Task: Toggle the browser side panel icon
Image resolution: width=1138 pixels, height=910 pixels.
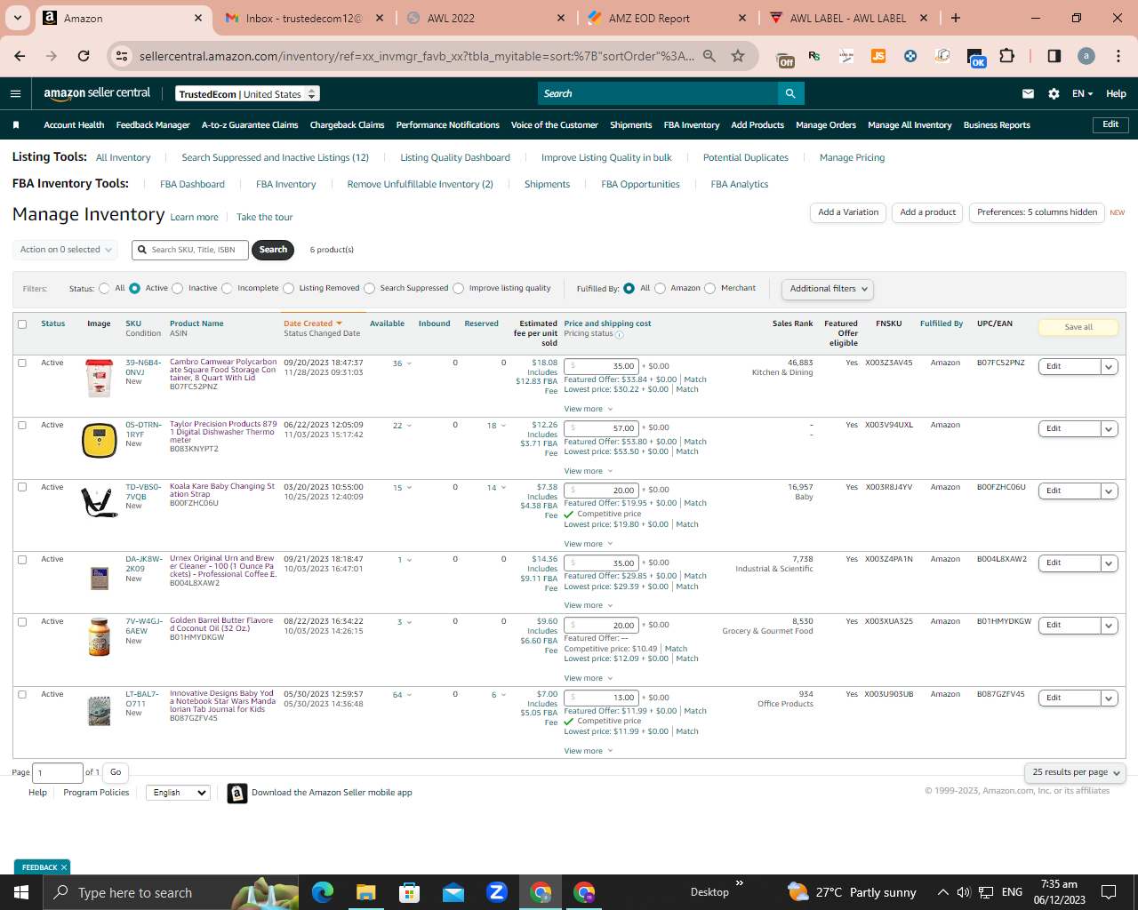Action: point(1054,56)
